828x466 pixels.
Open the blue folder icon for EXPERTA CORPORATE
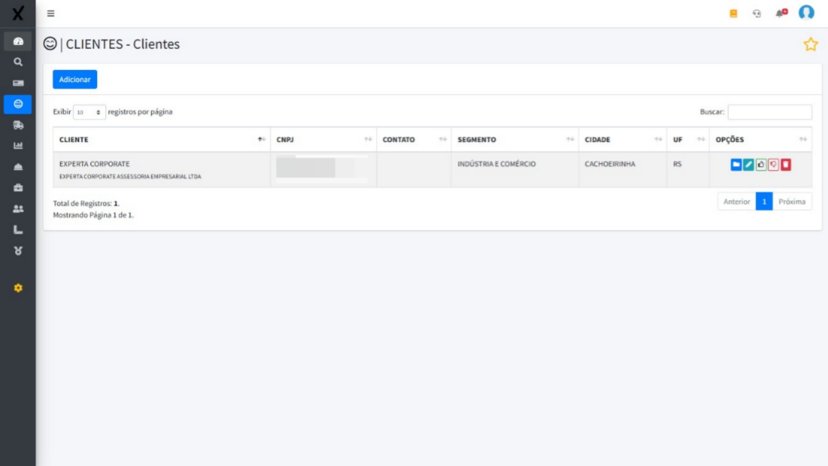coord(736,164)
